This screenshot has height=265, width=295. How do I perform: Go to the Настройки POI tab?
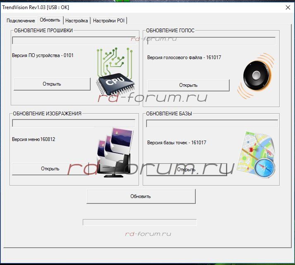point(109,21)
